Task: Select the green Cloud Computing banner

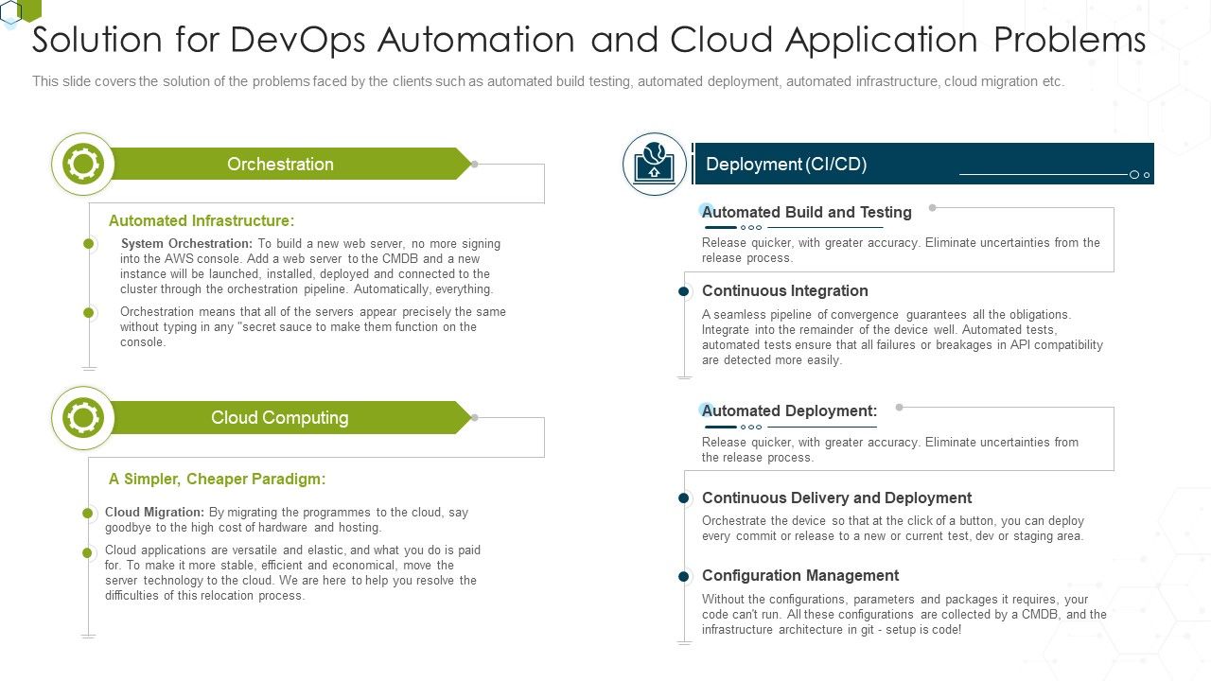Action: click(x=290, y=417)
